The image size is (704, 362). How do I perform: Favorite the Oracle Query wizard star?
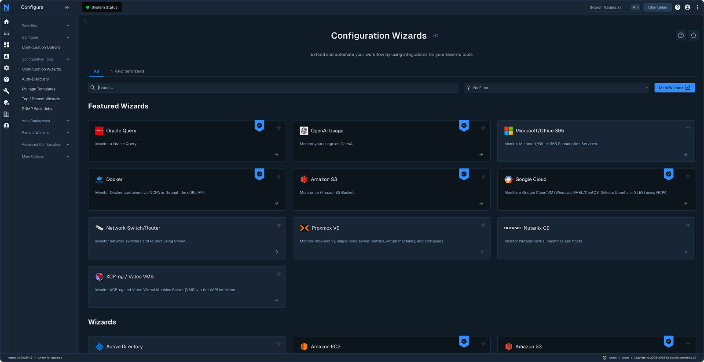(279, 128)
